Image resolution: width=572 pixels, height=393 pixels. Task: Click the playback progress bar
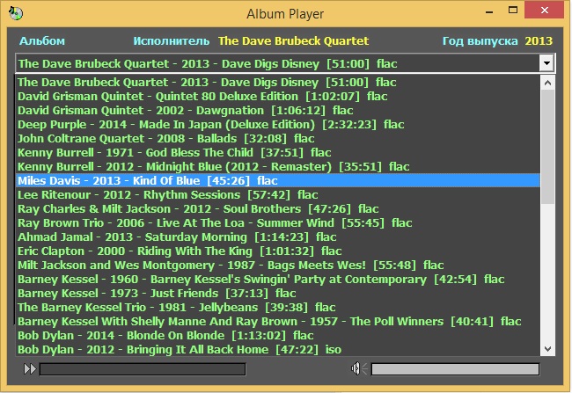pos(143,369)
